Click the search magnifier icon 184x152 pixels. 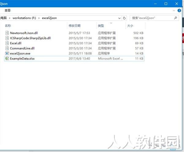coord(175,18)
